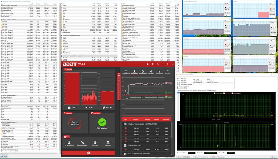Click the green no-errors check status
The width and height of the screenshot is (278, 159).
102,122
